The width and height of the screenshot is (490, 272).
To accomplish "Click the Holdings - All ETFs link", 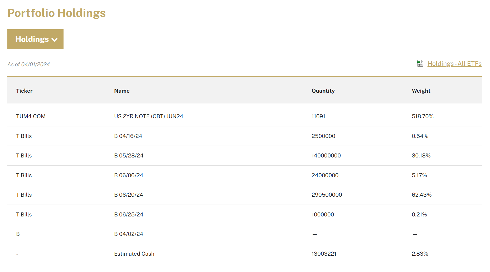I will tap(454, 63).
